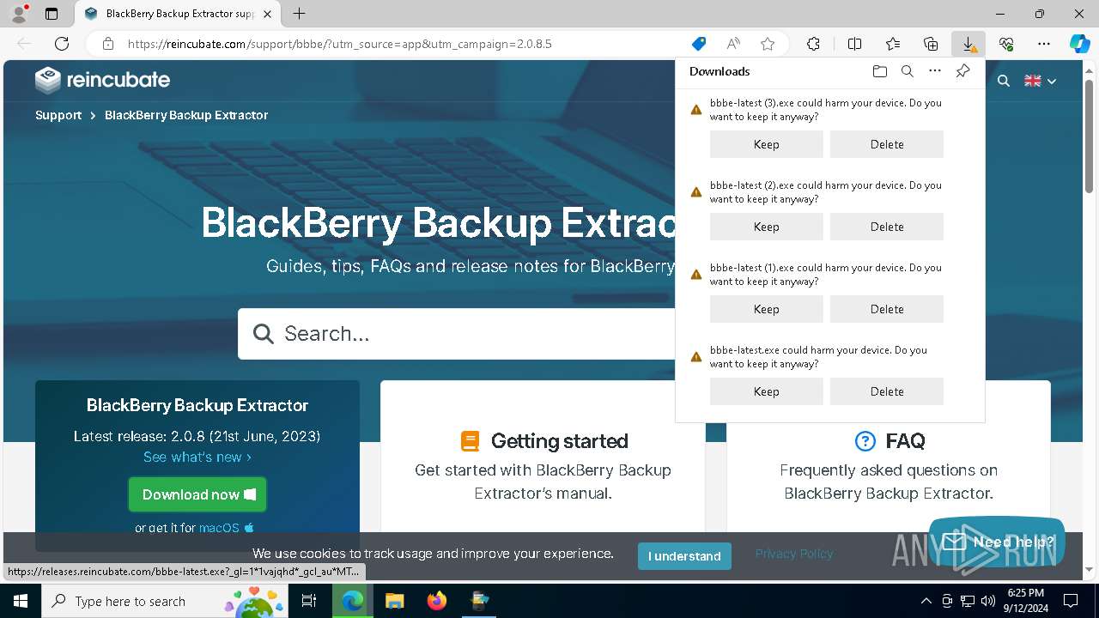Open Collections icon

931,44
